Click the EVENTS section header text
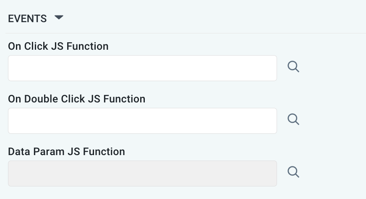The width and height of the screenshot is (366, 199). [27, 18]
